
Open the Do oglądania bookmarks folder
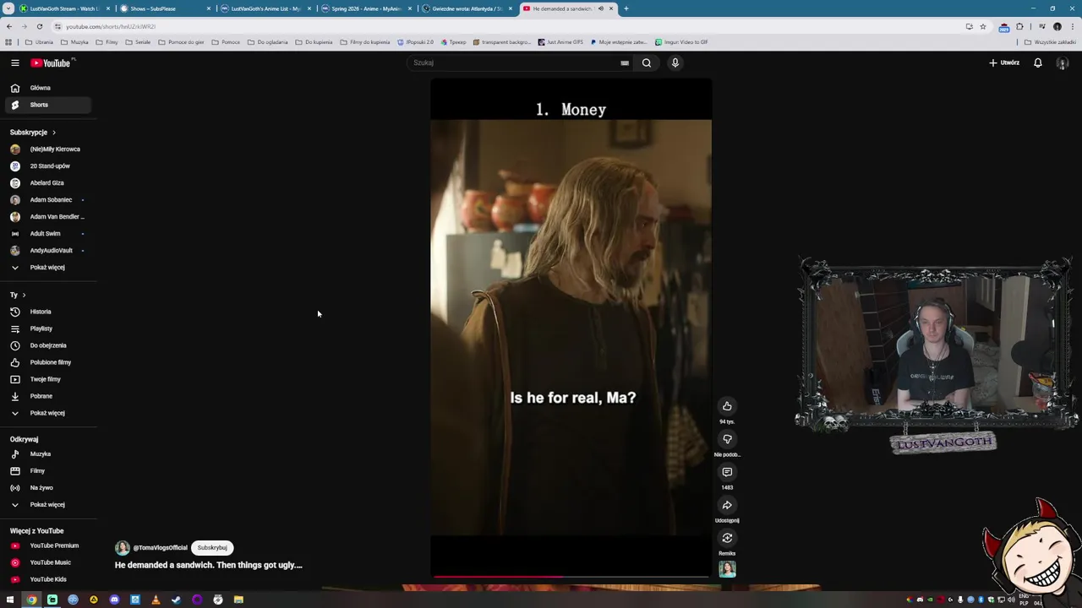[268, 42]
